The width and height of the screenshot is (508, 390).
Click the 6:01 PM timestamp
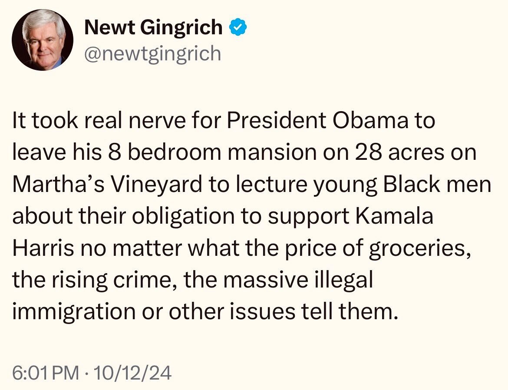[x=46, y=373]
